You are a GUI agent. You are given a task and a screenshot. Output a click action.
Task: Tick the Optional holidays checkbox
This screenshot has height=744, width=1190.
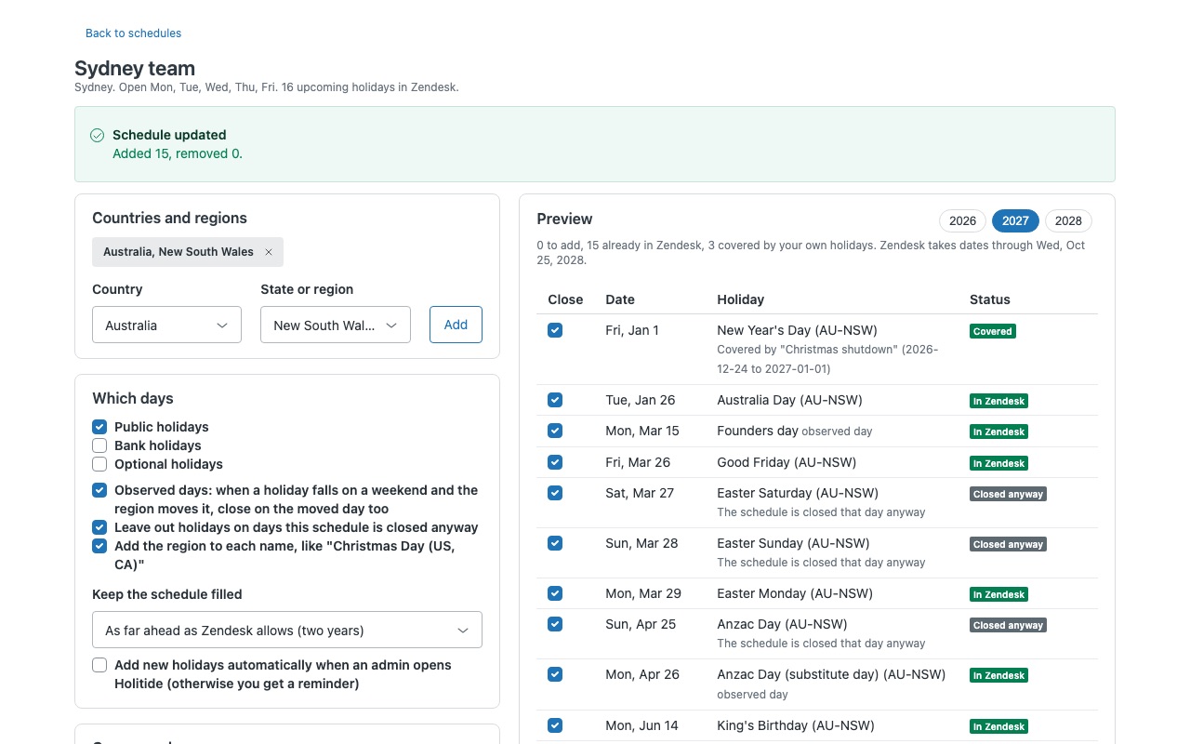[x=99, y=464]
